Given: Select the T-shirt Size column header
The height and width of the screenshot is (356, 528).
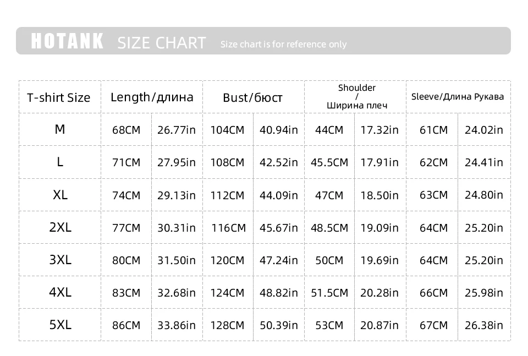Looking at the screenshot, I should [x=59, y=98].
